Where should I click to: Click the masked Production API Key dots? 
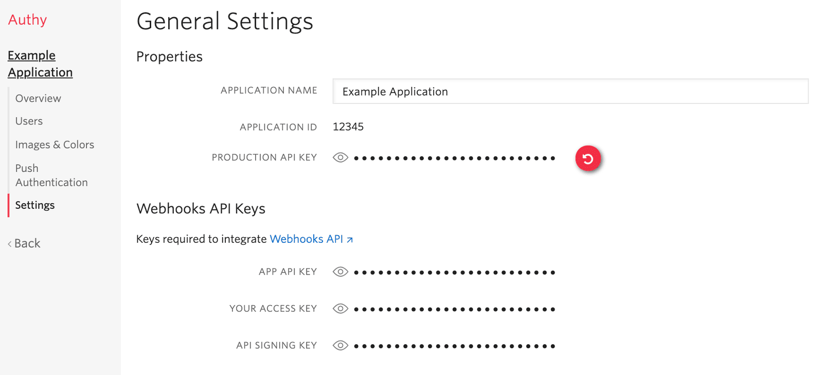tap(454, 158)
